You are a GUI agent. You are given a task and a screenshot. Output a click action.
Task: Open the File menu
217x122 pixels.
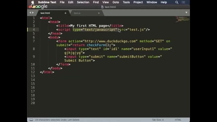(x=62, y=2)
